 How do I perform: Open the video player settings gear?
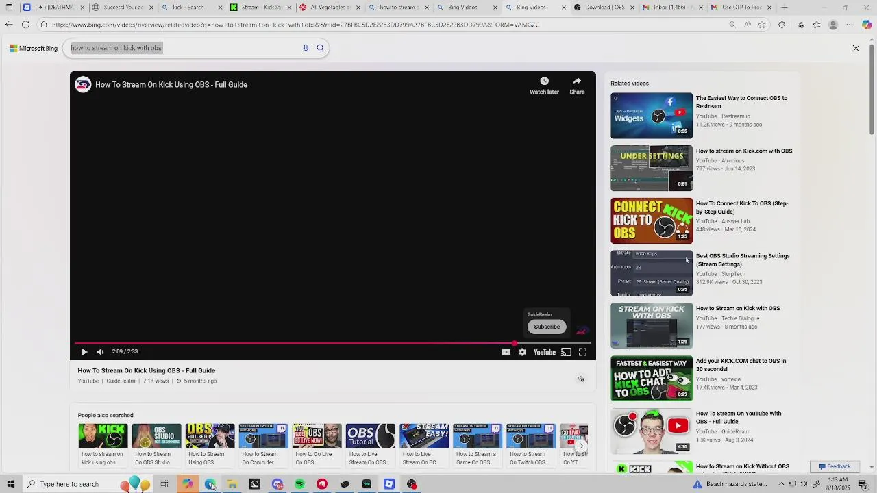[522, 352]
